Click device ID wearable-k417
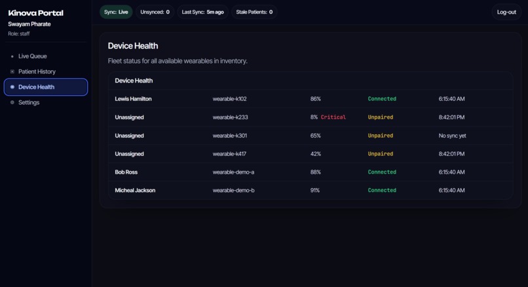Screen dimensions: 528x287 pos(229,153)
